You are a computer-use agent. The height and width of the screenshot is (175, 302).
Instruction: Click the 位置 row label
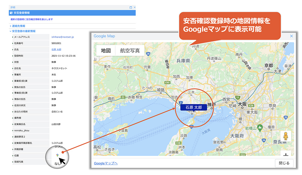pyautogui.click(x=16, y=156)
